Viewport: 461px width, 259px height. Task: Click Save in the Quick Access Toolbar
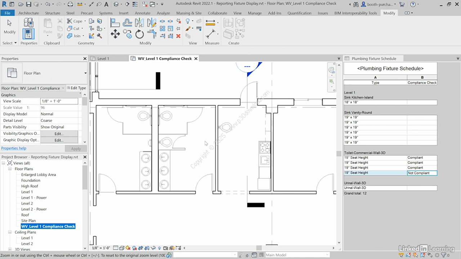point(29,4)
